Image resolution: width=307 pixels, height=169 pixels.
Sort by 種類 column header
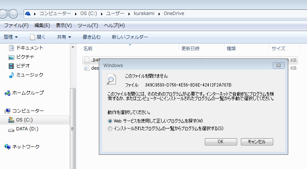[x=231, y=49]
